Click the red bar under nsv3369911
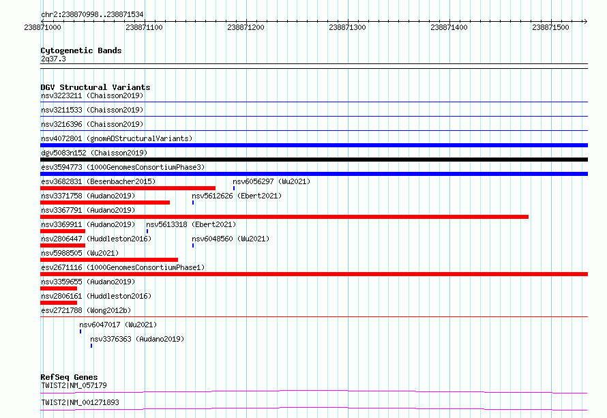The image size is (607, 418). pos(63,231)
